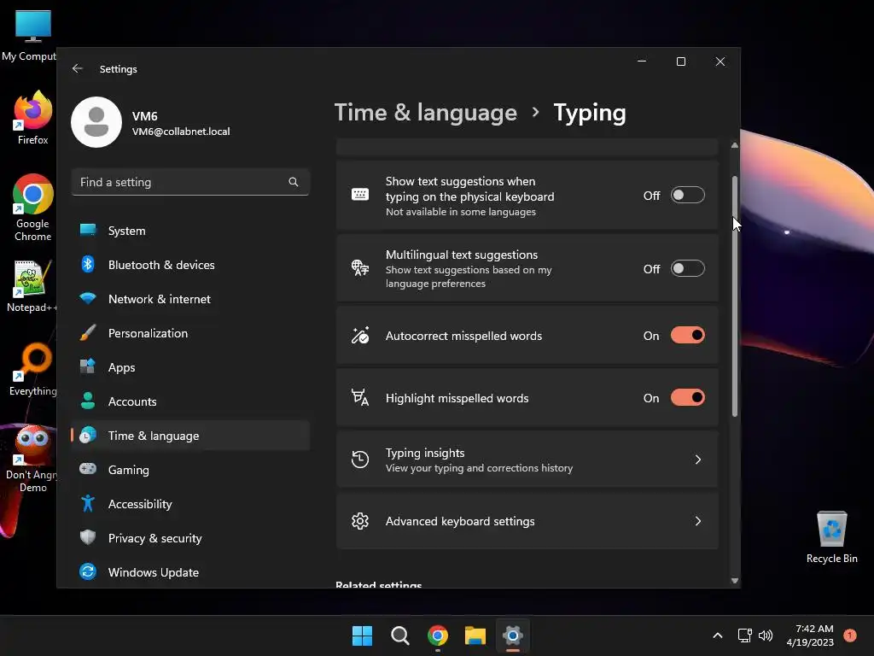The width and height of the screenshot is (874, 656).
Task: Click the Windows Update sync icon
Action: point(88,571)
